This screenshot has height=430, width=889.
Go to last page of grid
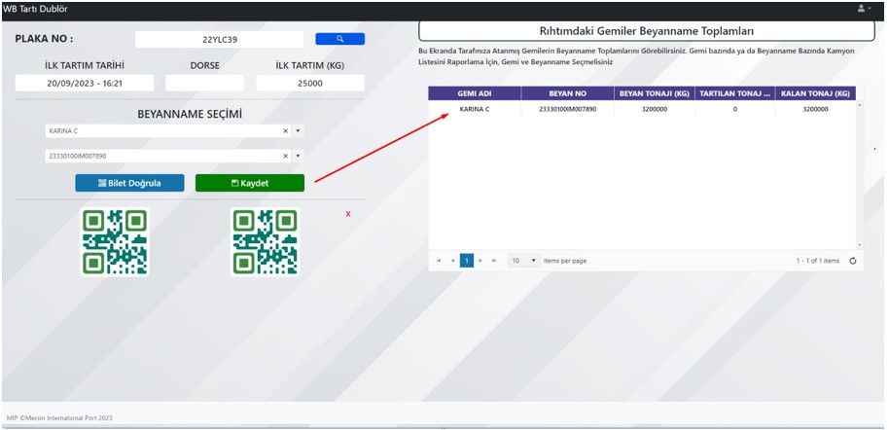[494, 261]
